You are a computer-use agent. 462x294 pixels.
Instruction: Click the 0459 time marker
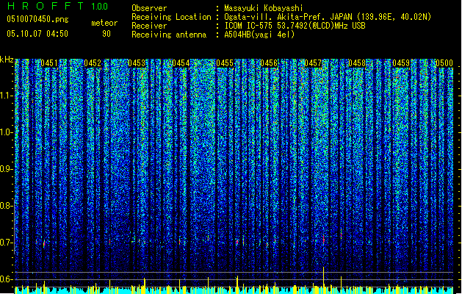tap(401, 63)
